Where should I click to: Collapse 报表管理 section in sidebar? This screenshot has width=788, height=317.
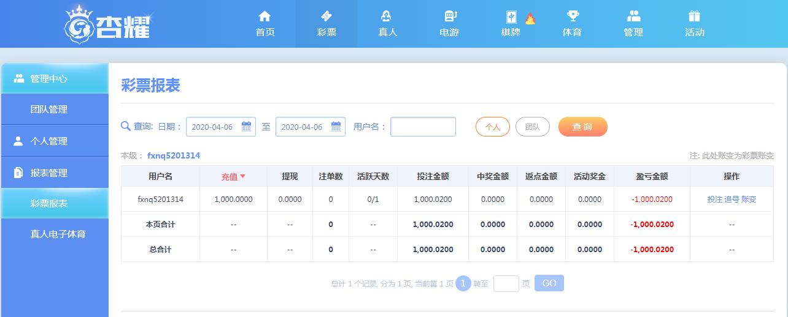pyautogui.click(x=55, y=173)
